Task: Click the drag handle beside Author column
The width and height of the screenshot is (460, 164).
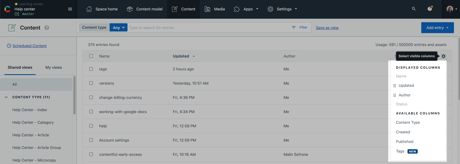Action: [x=395, y=95]
